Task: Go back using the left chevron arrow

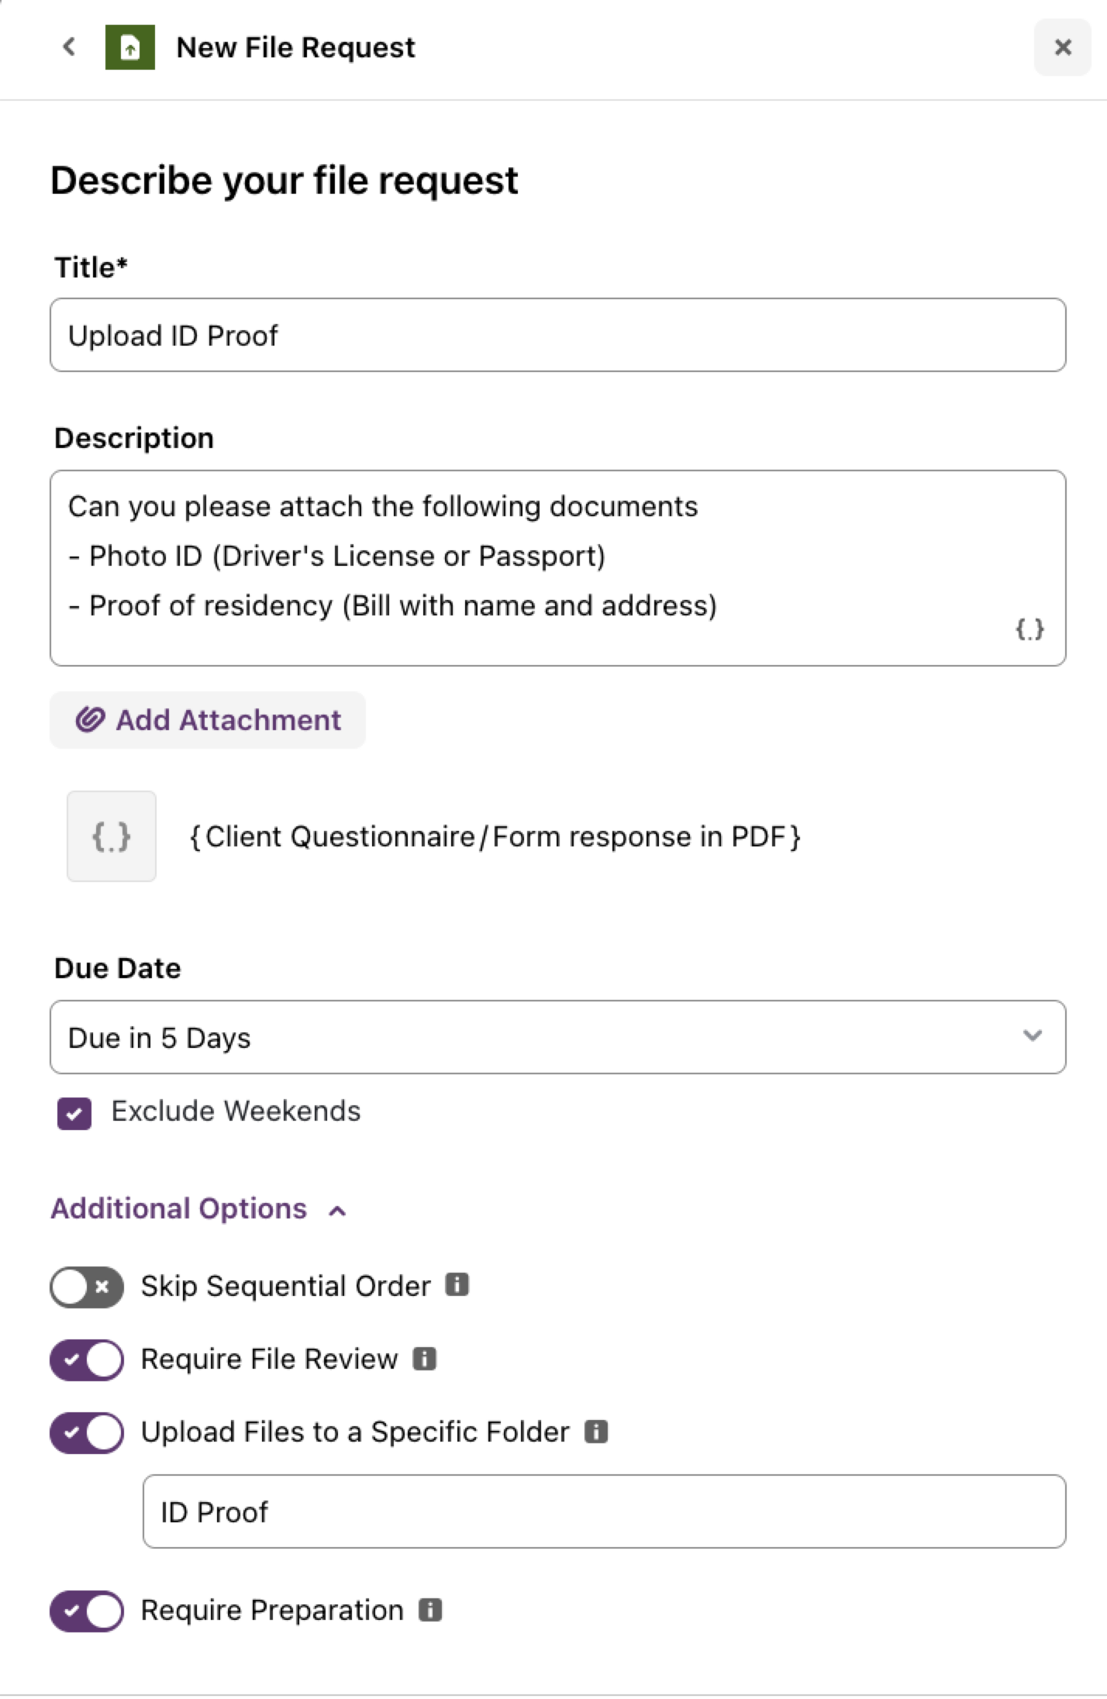Action: (x=69, y=47)
